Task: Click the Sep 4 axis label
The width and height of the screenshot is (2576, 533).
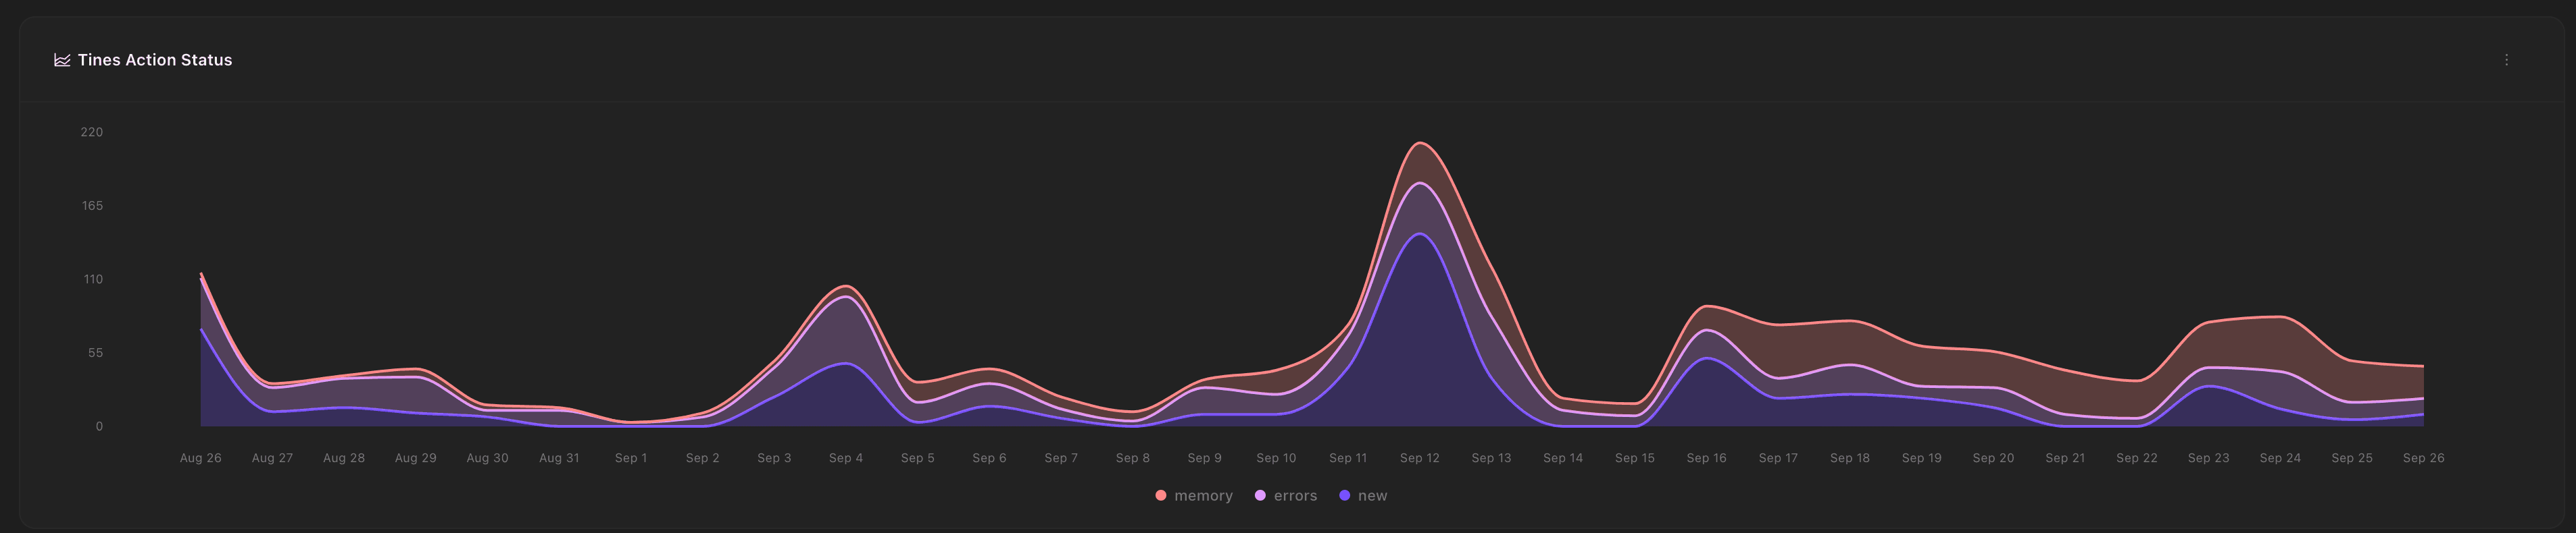Action: coord(846,458)
